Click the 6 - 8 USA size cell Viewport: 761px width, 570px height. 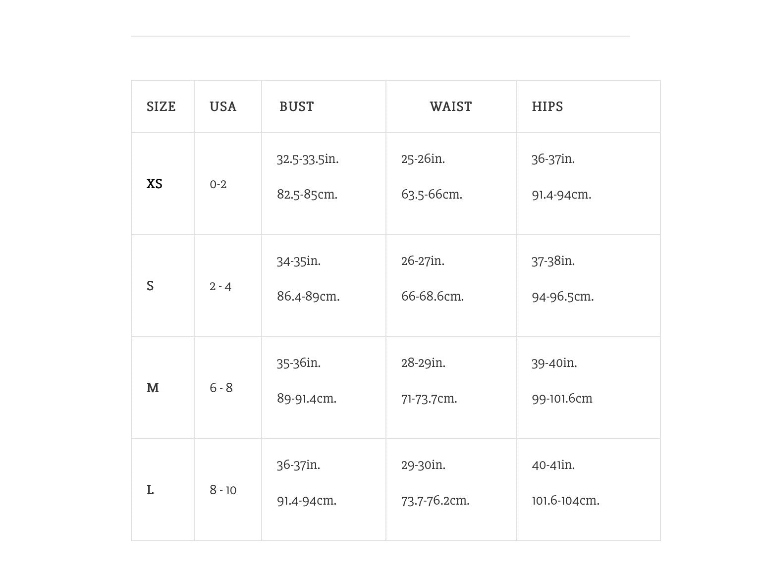pyautogui.click(x=221, y=388)
